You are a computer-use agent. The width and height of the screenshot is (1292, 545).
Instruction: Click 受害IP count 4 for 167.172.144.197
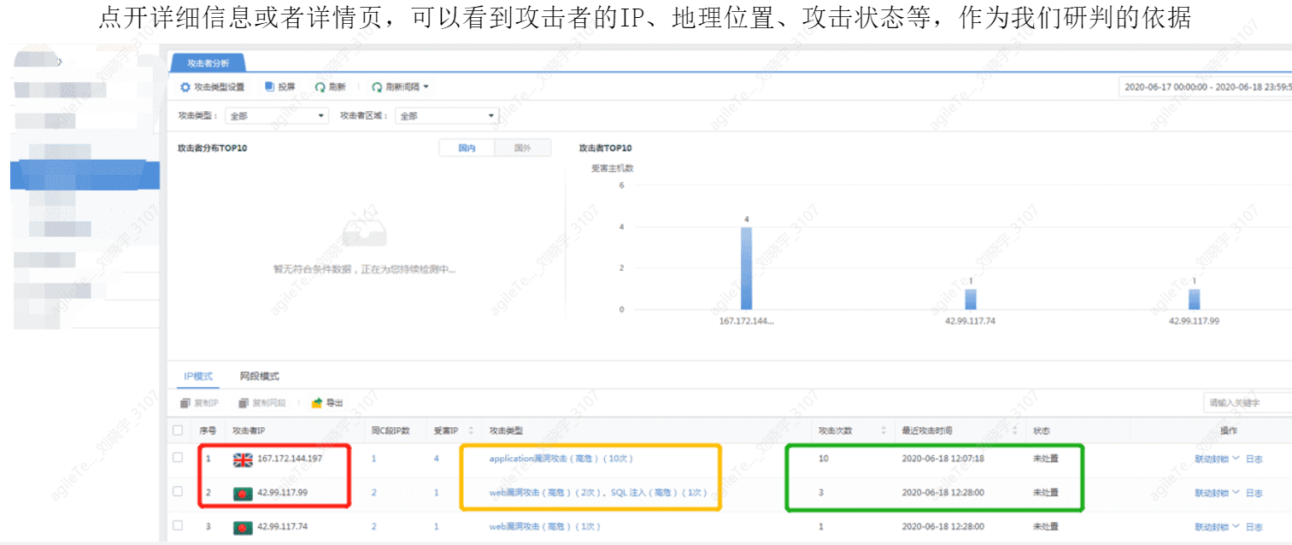click(x=436, y=459)
